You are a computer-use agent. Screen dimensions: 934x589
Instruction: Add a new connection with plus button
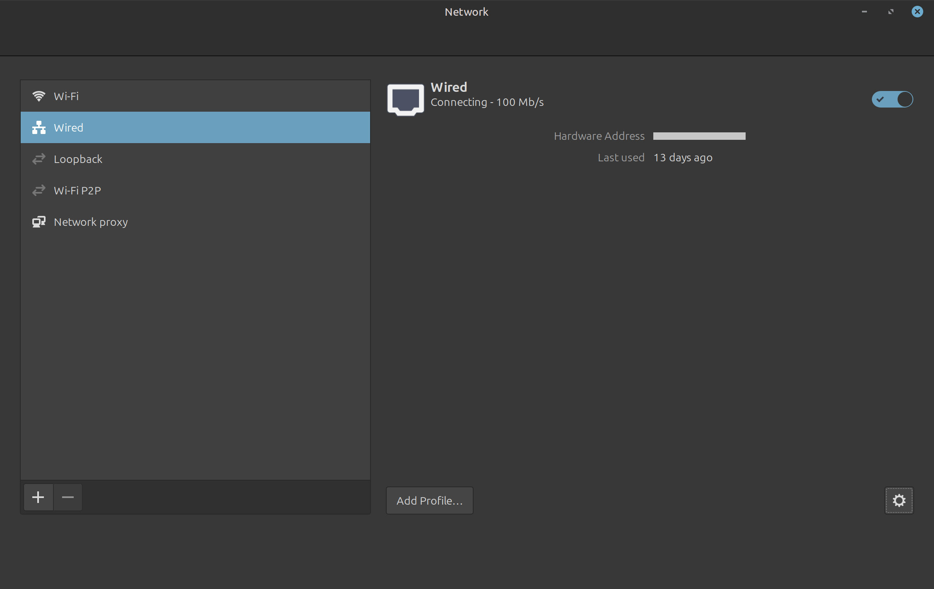point(39,497)
